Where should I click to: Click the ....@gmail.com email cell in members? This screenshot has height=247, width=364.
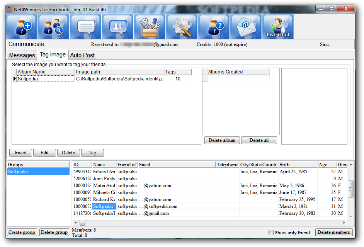click(177, 213)
